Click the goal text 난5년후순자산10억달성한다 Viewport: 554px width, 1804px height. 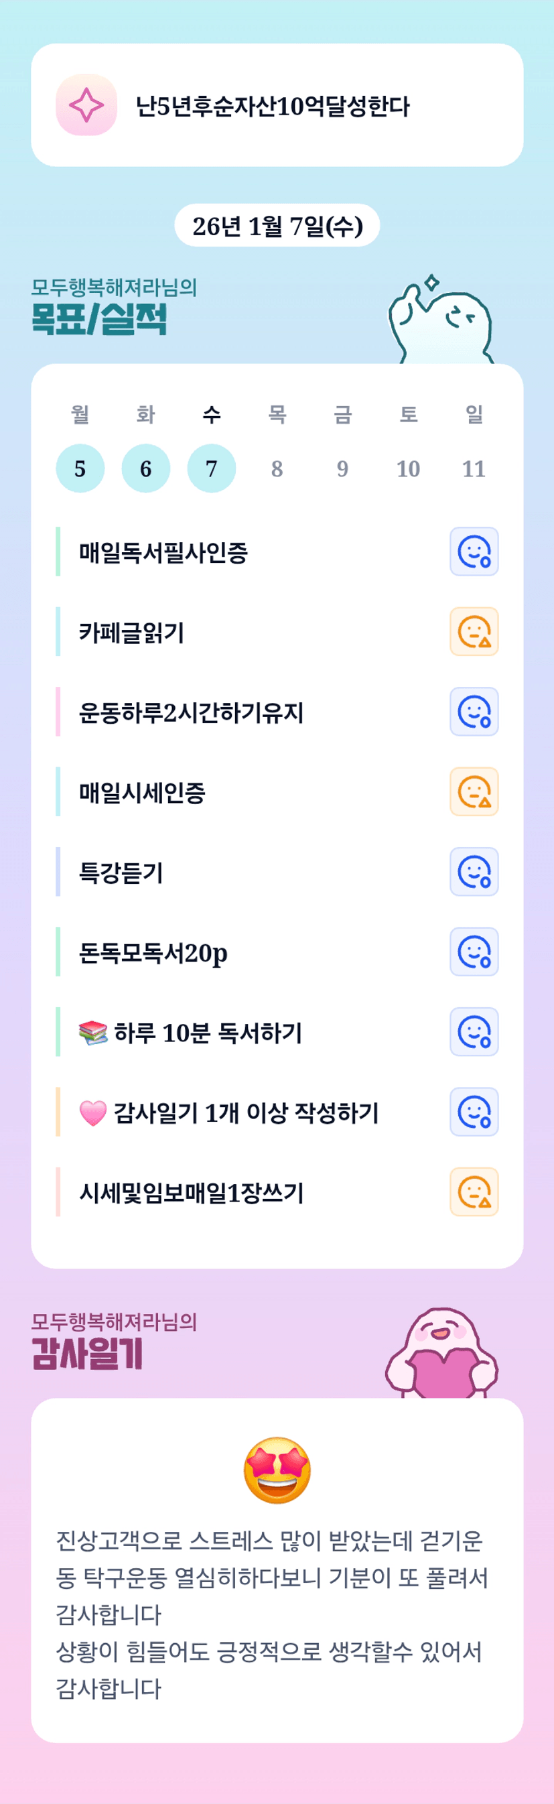[273, 107]
